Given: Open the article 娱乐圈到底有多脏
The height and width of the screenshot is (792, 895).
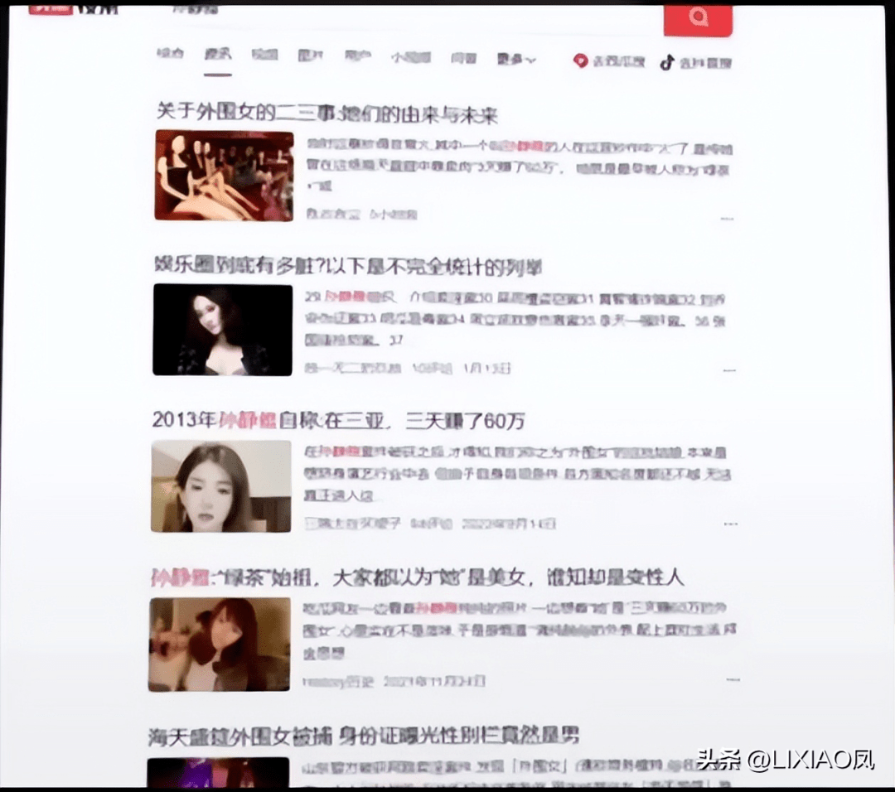Looking at the screenshot, I should coord(348,266).
